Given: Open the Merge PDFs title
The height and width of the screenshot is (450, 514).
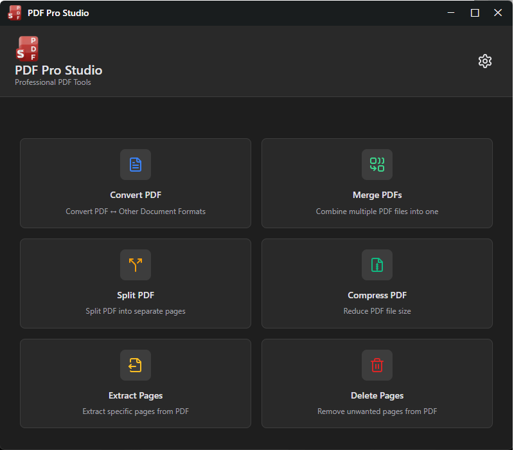Looking at the screenshot, I should tap(377, 195).
